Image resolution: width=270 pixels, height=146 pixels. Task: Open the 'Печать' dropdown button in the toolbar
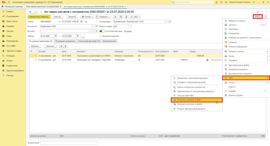pyautogui.click(x=87, y=16)
